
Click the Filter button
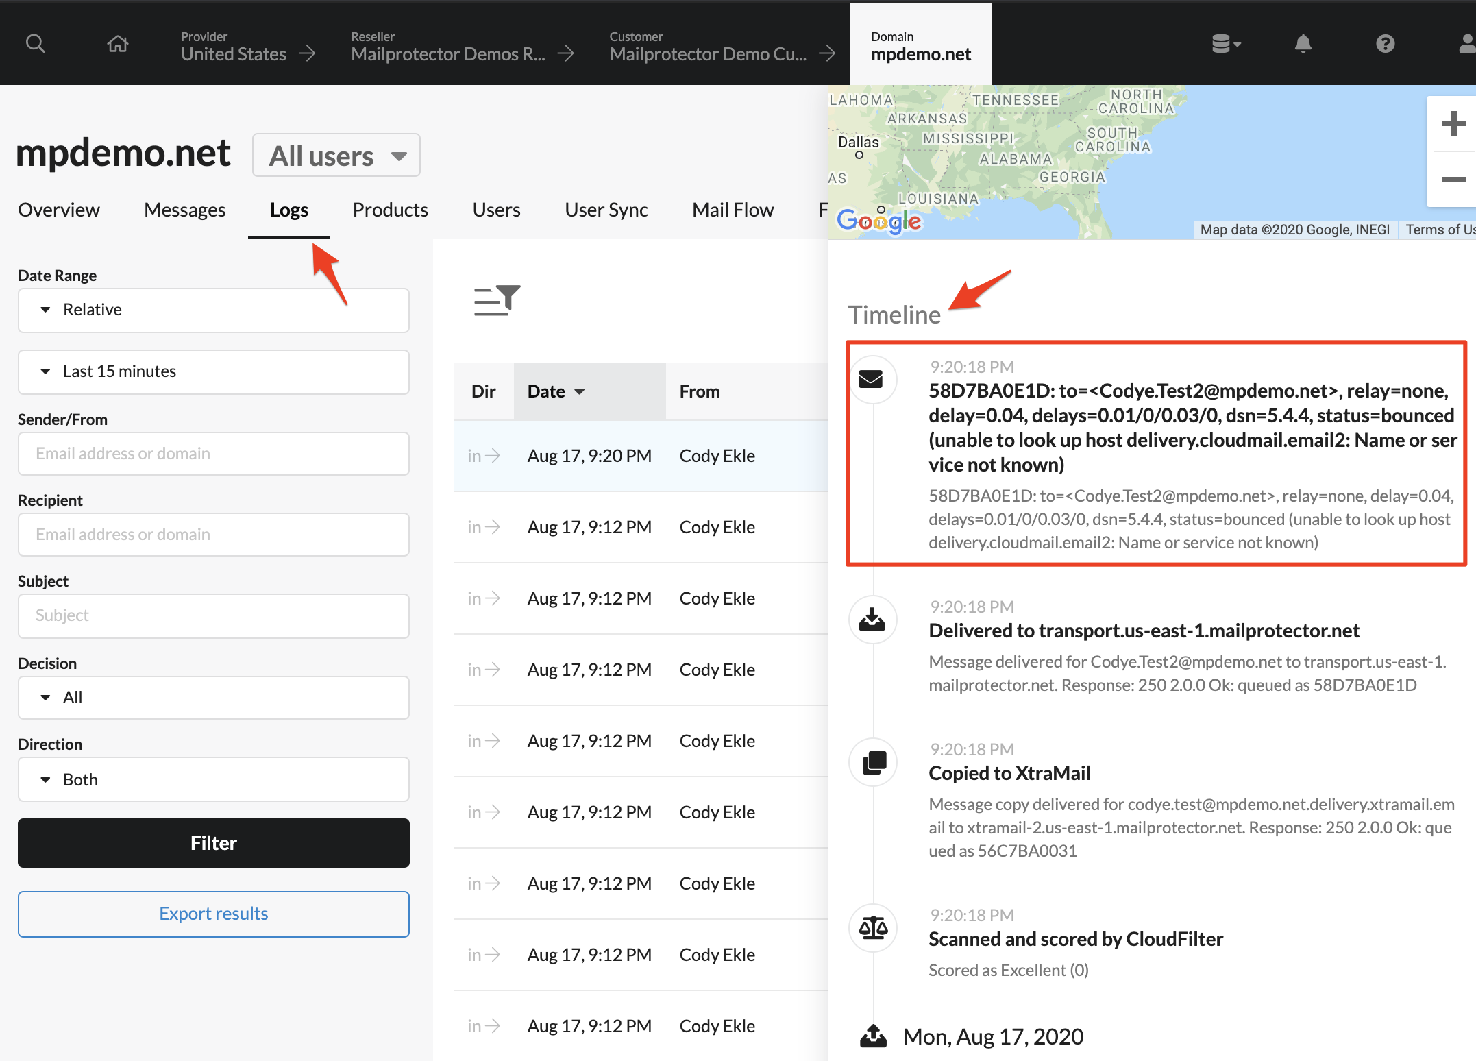pyautogui.click(x=214, y=843)
